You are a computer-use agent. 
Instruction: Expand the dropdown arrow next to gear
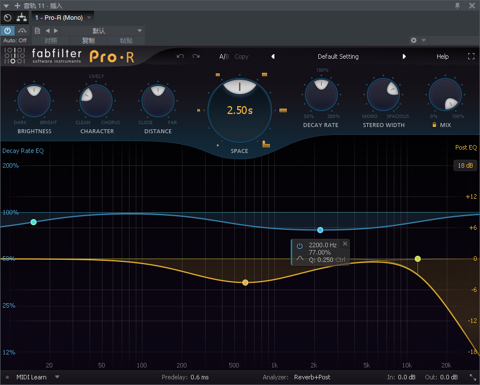point(424,40)
